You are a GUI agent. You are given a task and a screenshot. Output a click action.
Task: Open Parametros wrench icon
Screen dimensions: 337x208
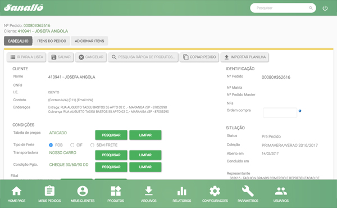(x=248, y=191)
